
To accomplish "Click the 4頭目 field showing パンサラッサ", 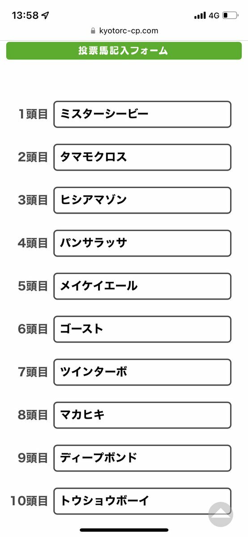I will tap(142, 243).
